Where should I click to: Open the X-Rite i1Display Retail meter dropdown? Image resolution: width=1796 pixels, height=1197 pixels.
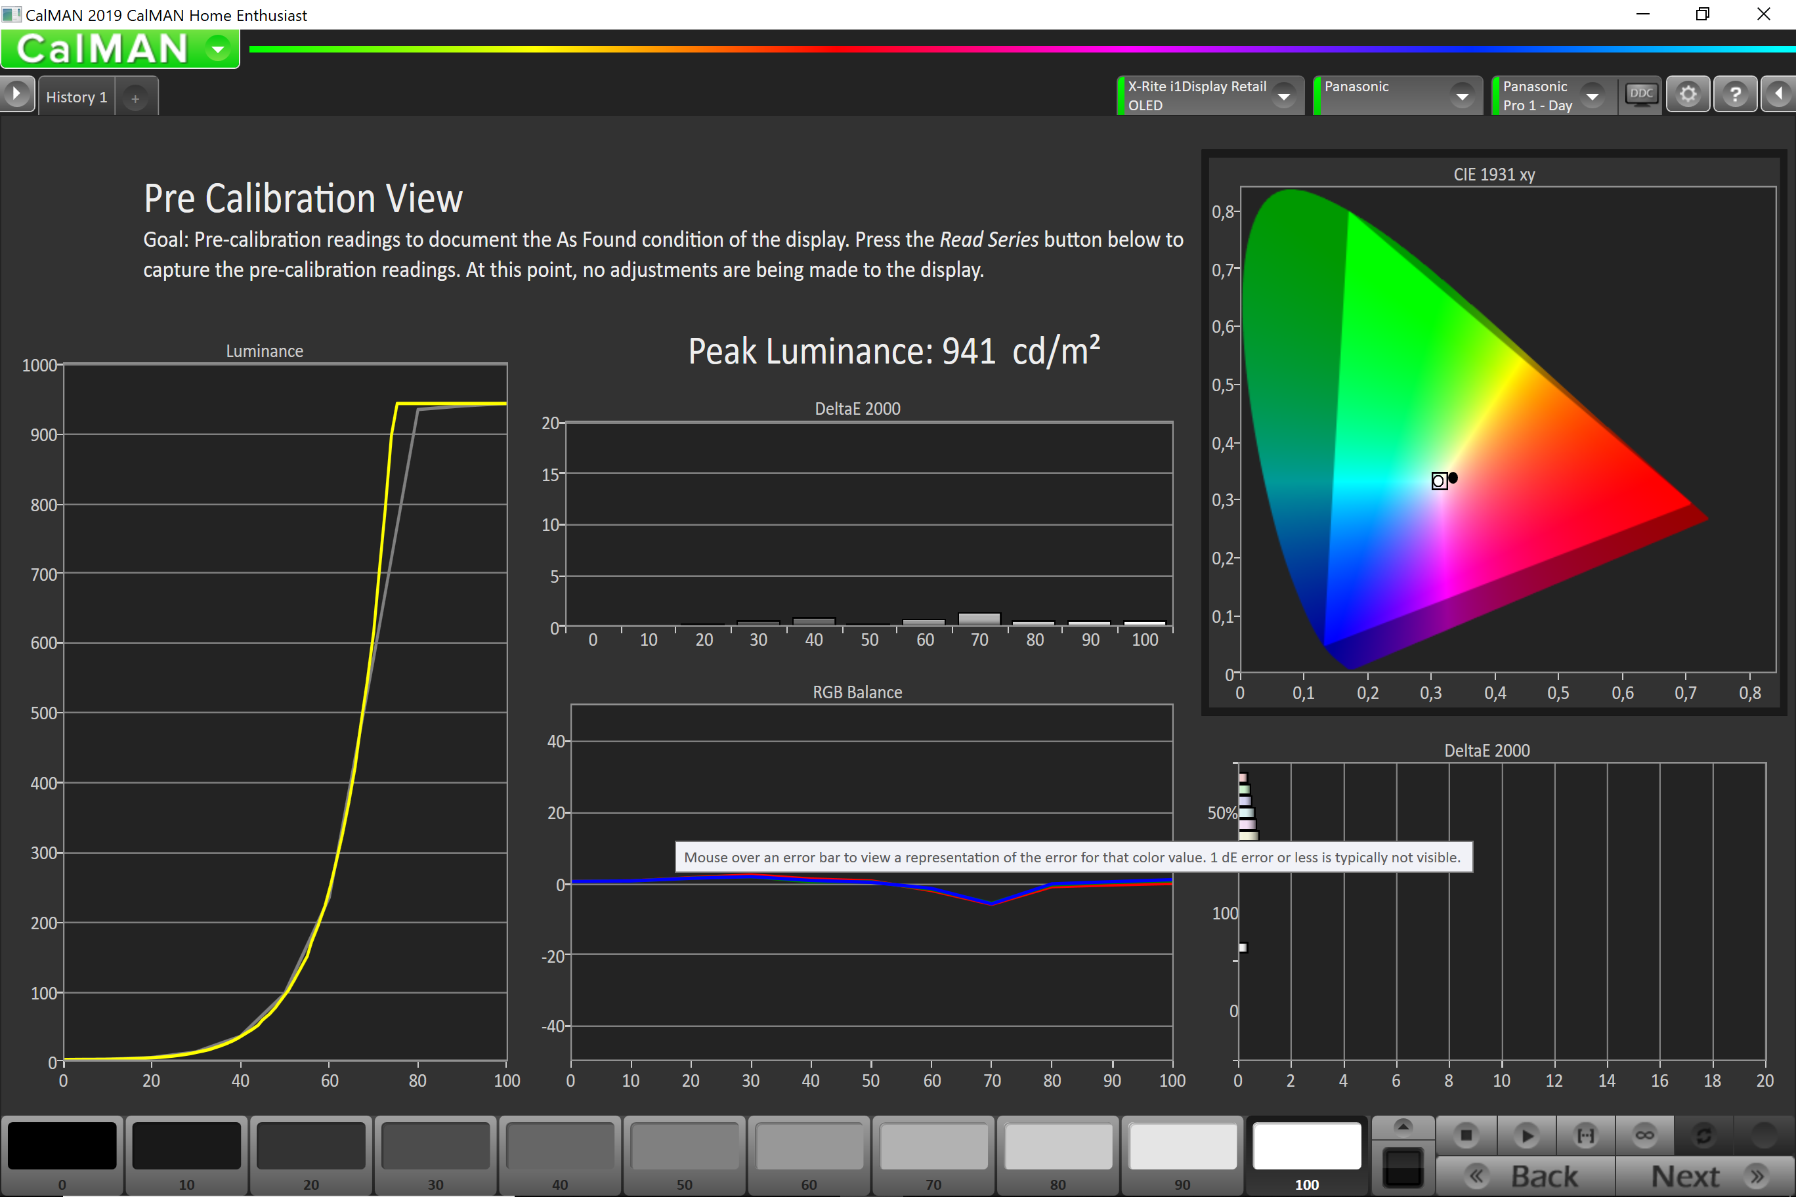[1285, 96]
